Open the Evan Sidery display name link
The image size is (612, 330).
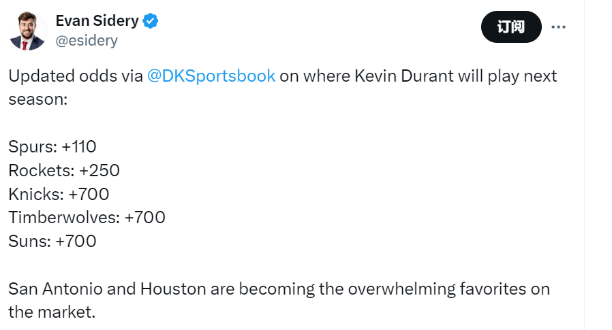coord(97,21)
